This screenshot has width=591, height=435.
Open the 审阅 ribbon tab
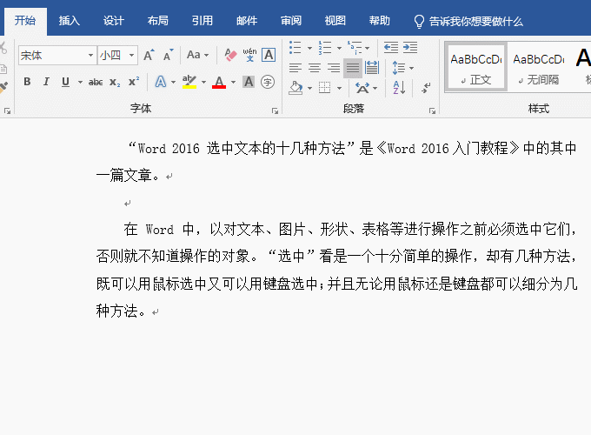tap(292, 21)
